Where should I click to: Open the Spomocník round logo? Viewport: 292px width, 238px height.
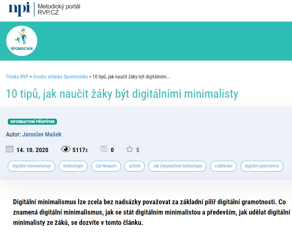click(x=22, y=41)
